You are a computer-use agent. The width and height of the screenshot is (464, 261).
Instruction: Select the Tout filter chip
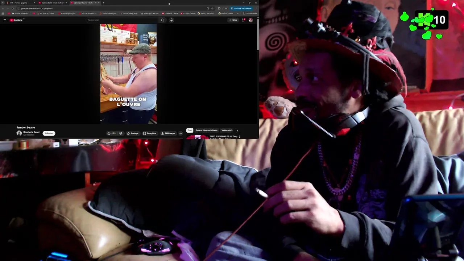coord(190,130)
